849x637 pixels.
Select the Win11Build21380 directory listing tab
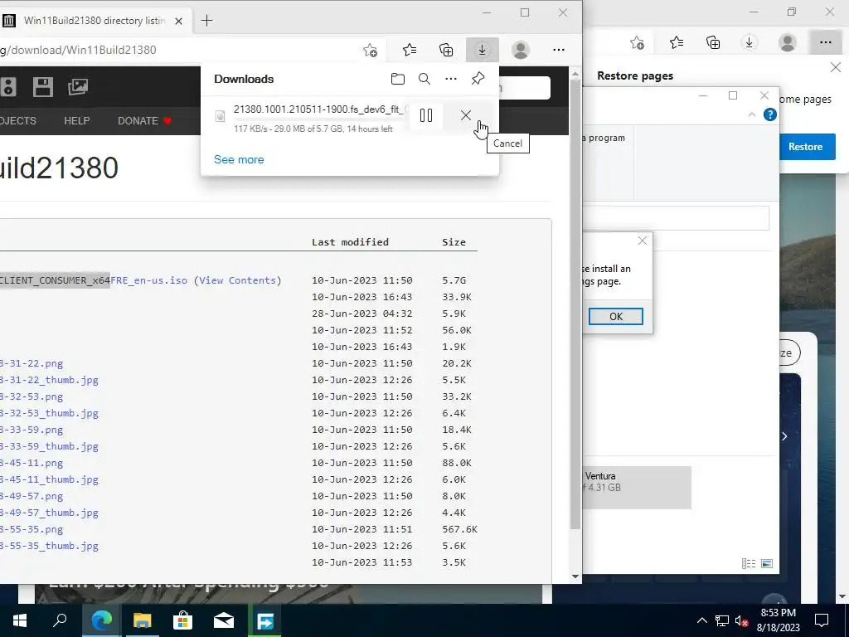[93, 21]
